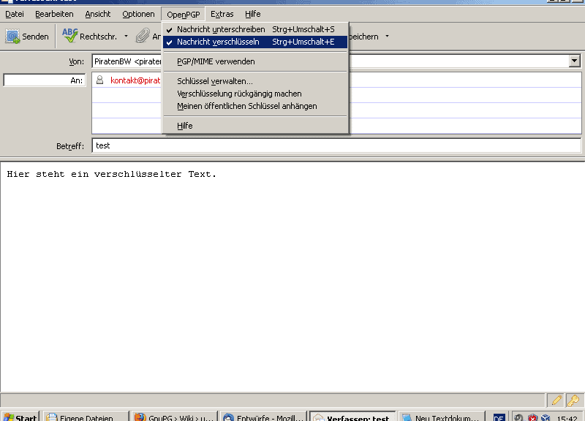Expand the Rechtschr. dropdown arrow

(126, 36)
